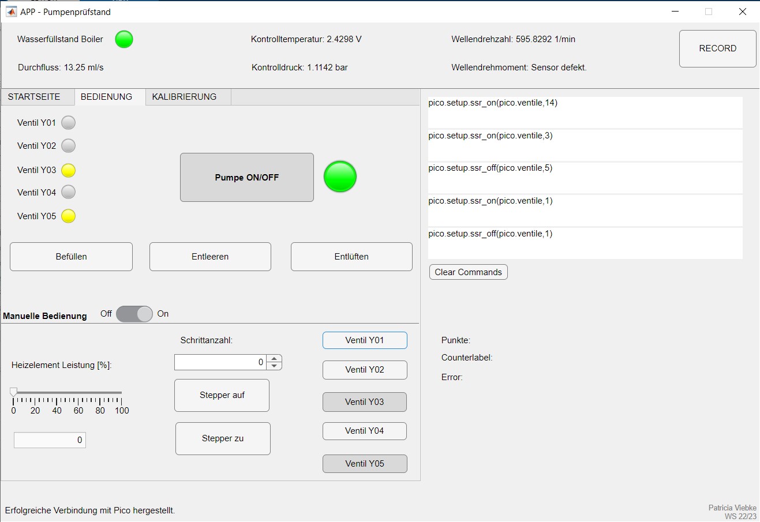
Task: Click the large green pump status lamp
Action: 340,176
